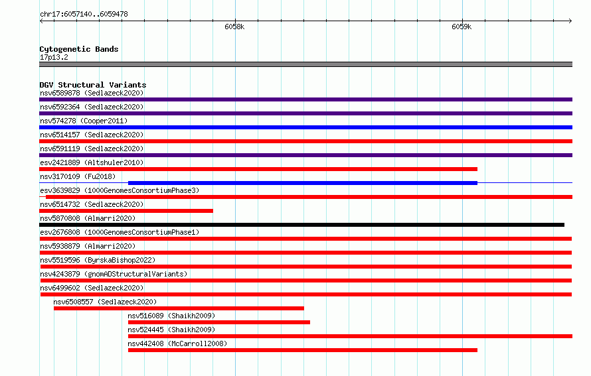Click the gray 17p13.2 cytogenetic band bar

[x=305, y=64]
